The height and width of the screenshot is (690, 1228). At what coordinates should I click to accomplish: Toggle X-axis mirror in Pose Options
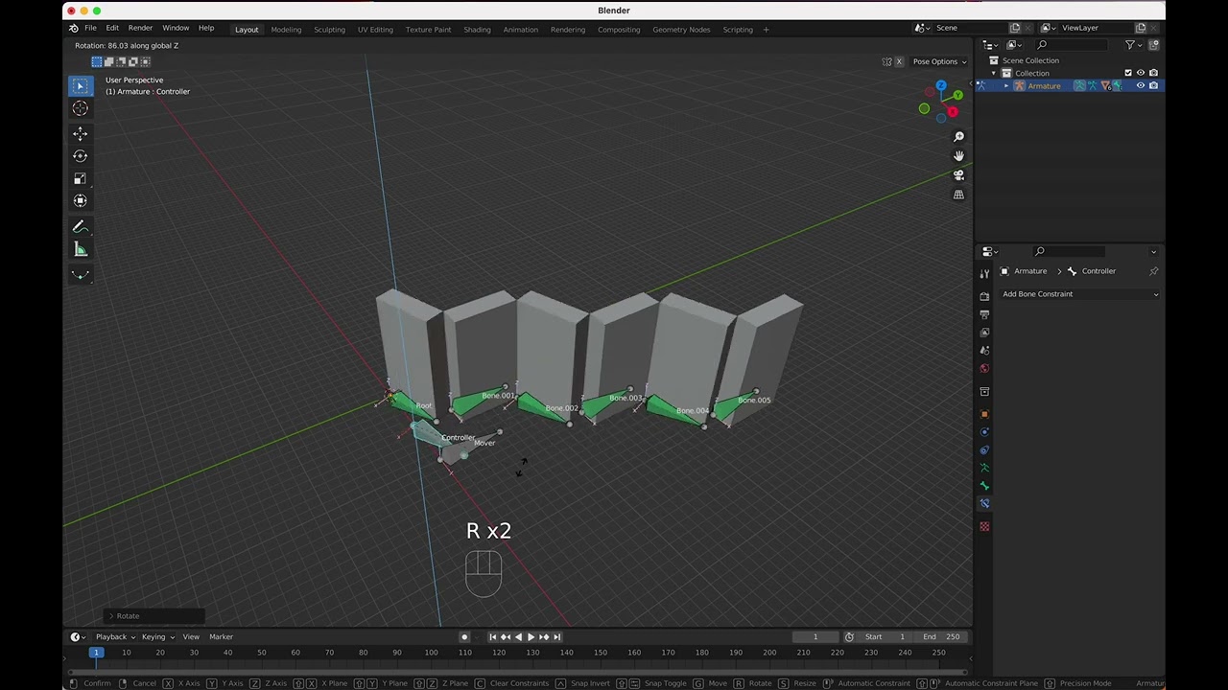(899, 61)
